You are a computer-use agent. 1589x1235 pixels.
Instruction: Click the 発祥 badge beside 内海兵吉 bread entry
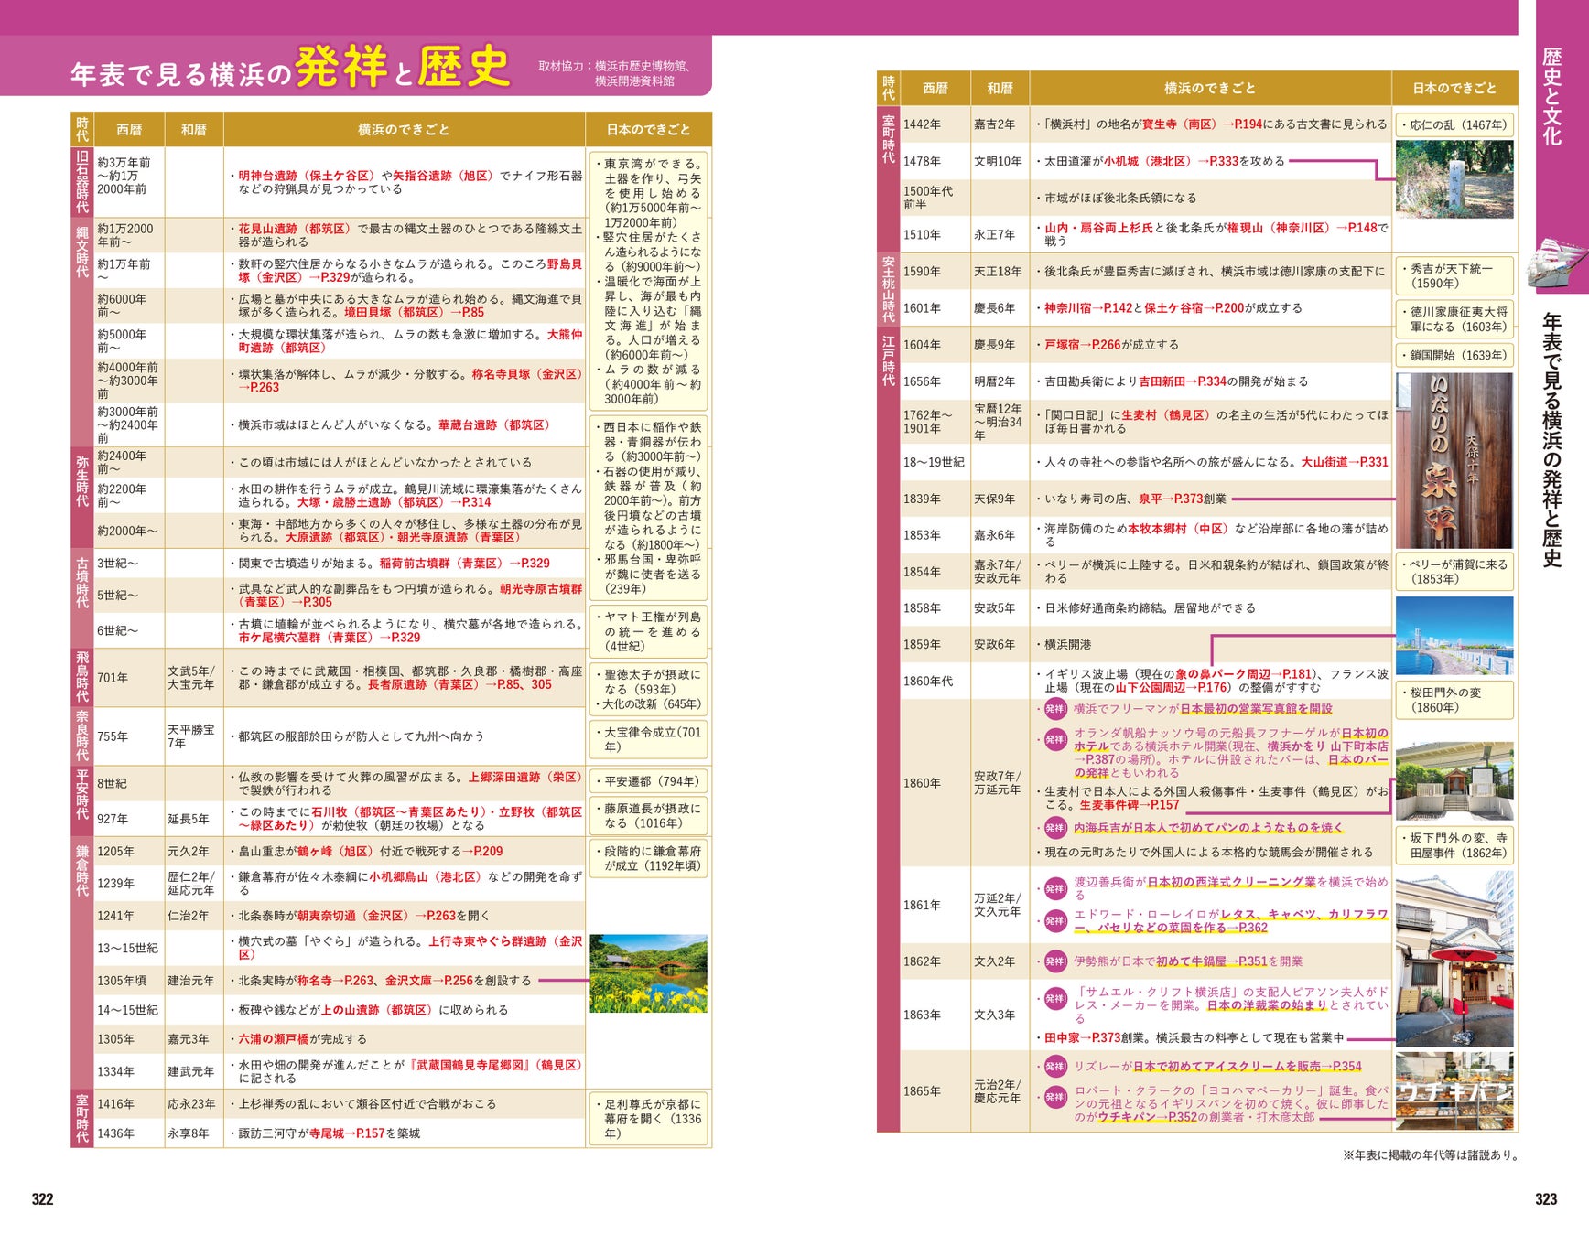(1055, 828)
